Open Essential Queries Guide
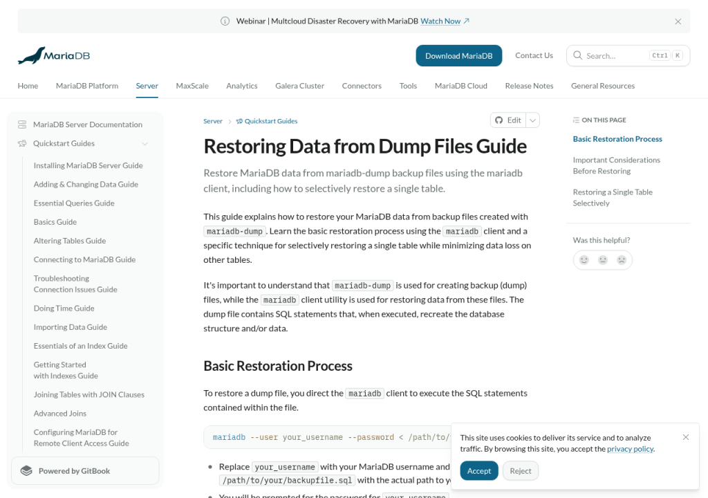Viewport: 708px width, 498px height. point(74,203)
